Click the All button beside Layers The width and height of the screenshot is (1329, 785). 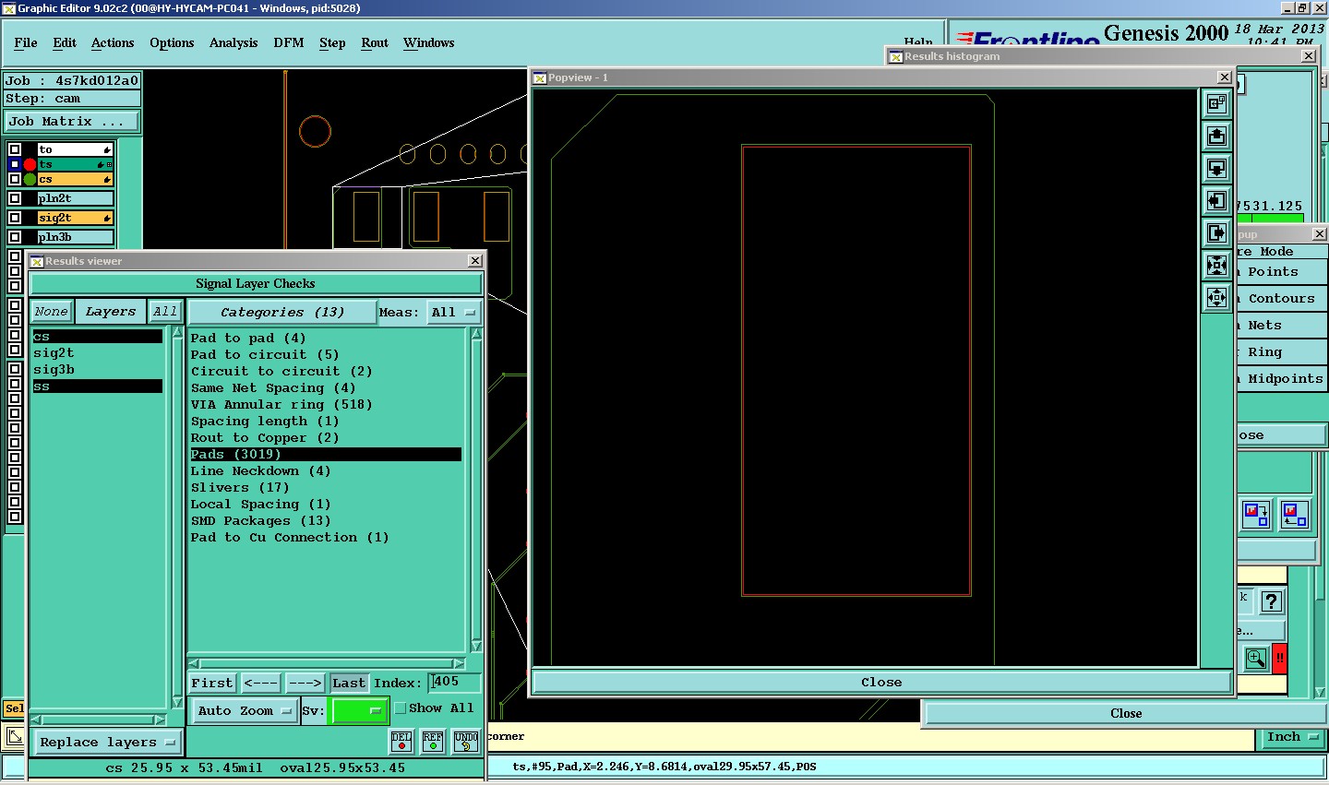pyautogui.click(x=165, y=312)
